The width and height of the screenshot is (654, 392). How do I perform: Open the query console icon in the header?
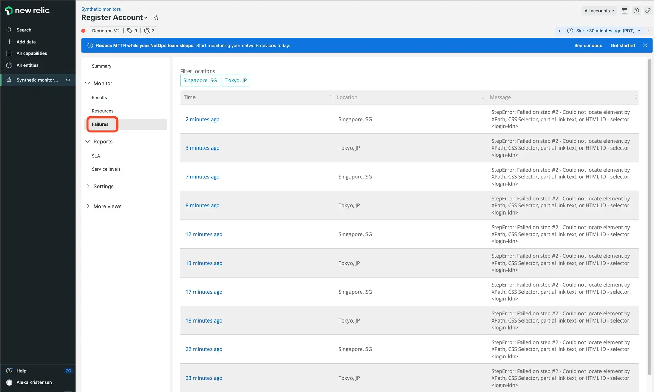pyautogui.click(x=624, y=11)
